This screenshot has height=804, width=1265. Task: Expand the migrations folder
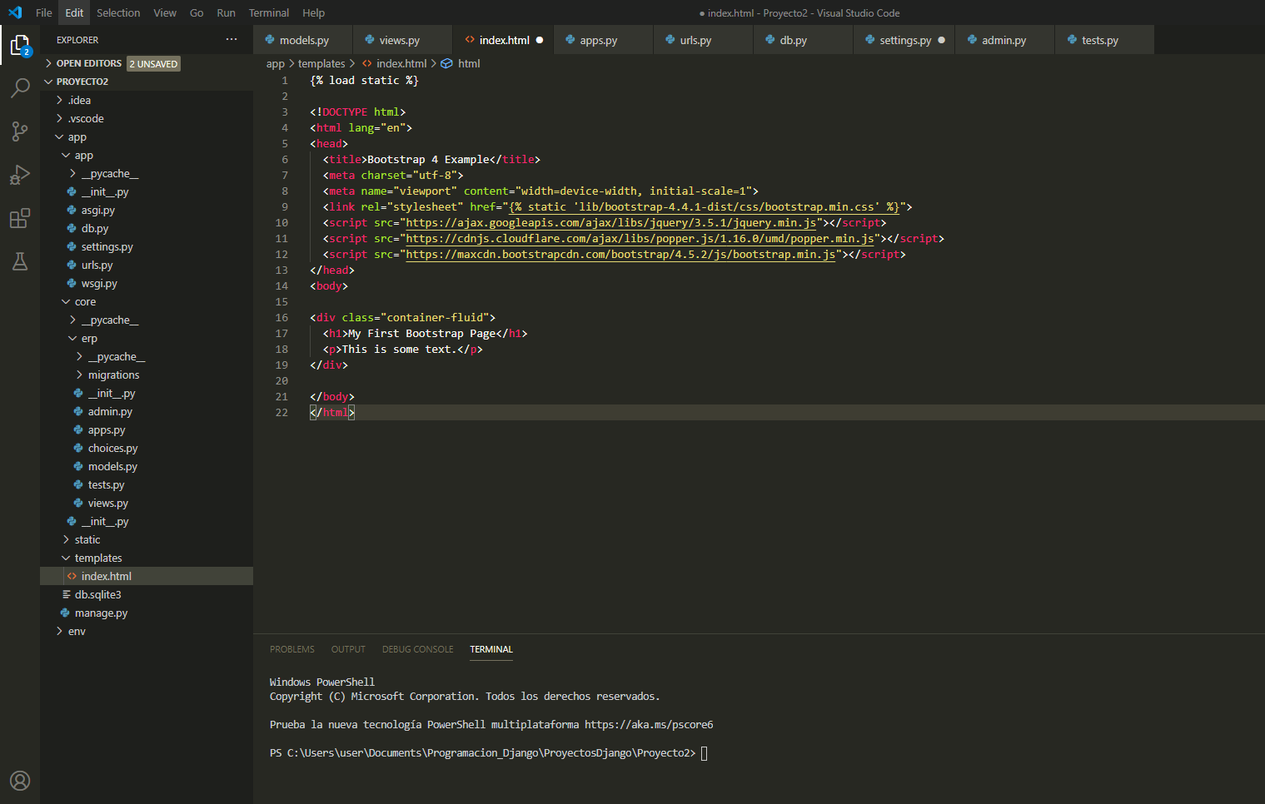[x=147, y=375]
